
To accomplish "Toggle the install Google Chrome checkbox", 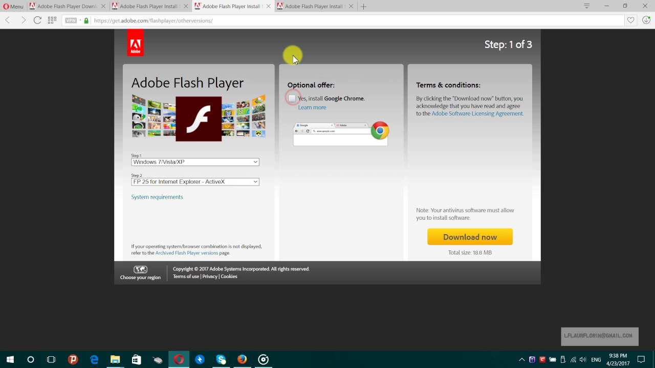I will tap(292, 98).
